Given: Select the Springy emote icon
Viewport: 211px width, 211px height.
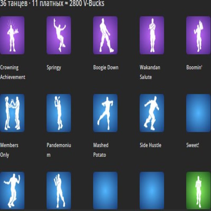Looking at the screenshot, I should pos(59,35).
